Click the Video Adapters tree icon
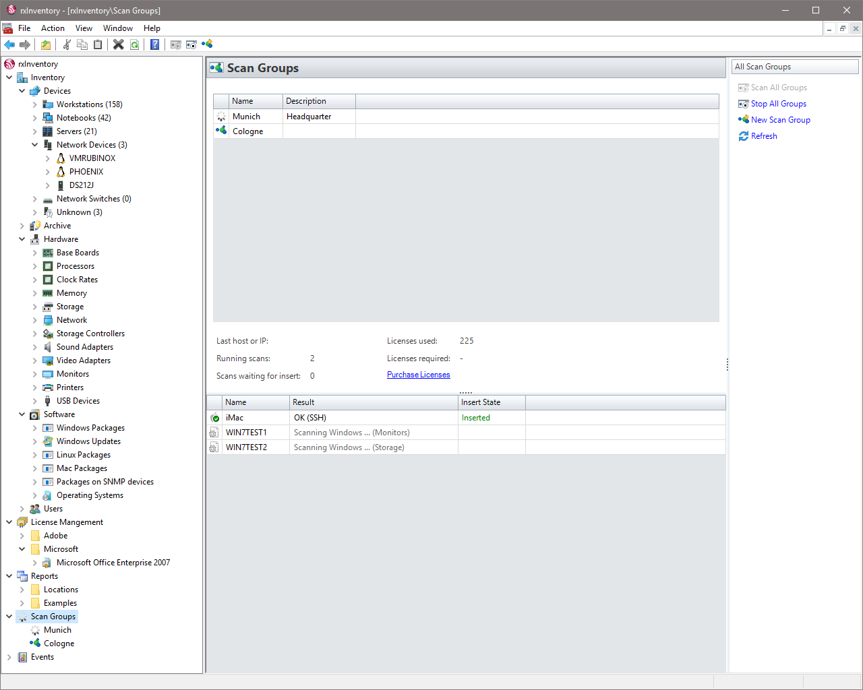 [x=48, y=360]
